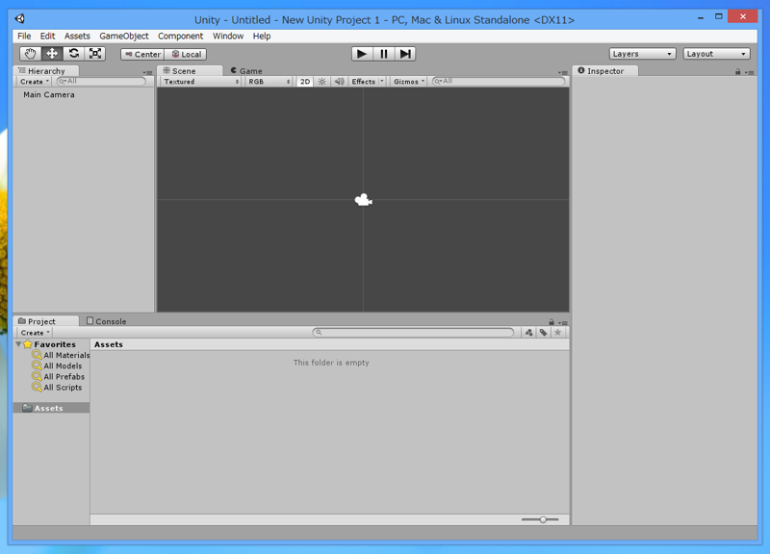Switch to the Scene tab
The width and height of the screenshot is (770, 554).
189,70
